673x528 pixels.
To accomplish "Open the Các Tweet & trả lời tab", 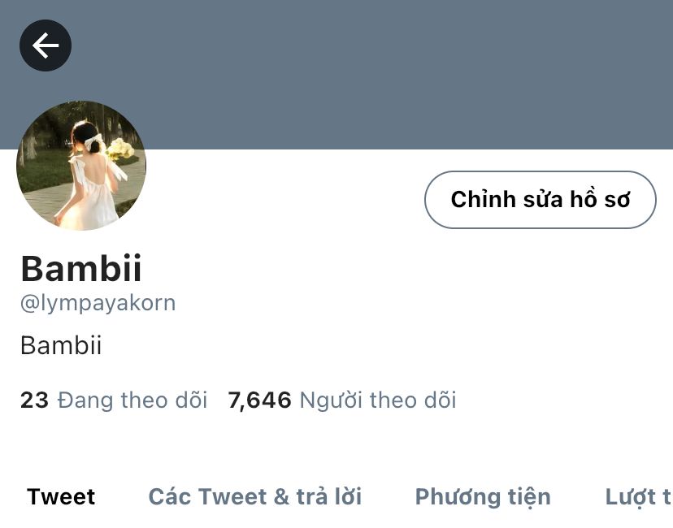I will pos(255,497).
